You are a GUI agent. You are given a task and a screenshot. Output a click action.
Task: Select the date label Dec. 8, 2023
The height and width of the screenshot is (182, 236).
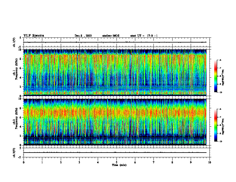coord(83,36)
